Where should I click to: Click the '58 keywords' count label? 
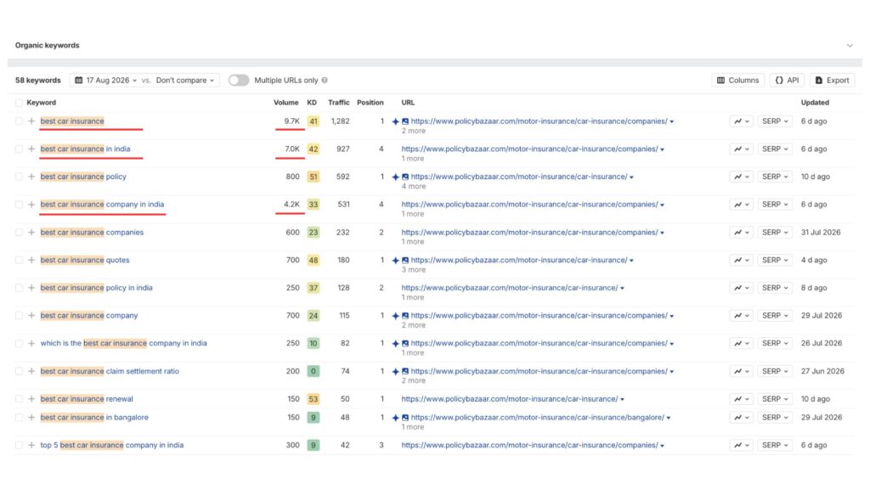click(x=37, y=81)
